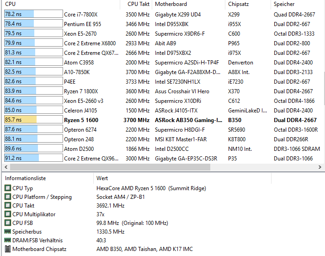Image resolution: width=325 pixels, height=256 pixels.
Task: Select the P4EE row
Action: click(x=164, y=82)
